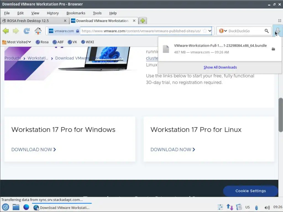Open the WIKI bookmark

(x=88, y=42)
